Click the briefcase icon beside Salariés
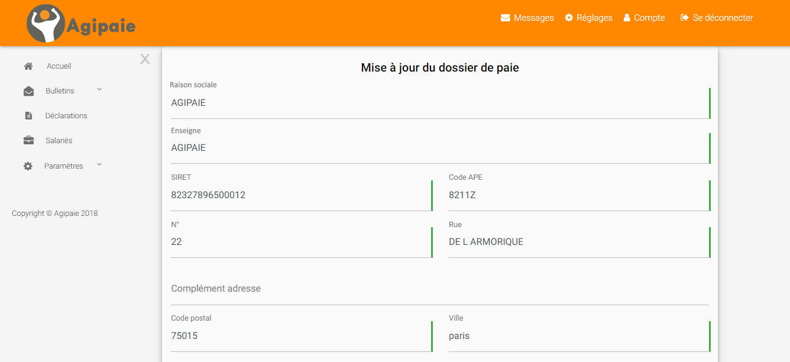This screenshot has height=362, width=790. coord(28,141)
